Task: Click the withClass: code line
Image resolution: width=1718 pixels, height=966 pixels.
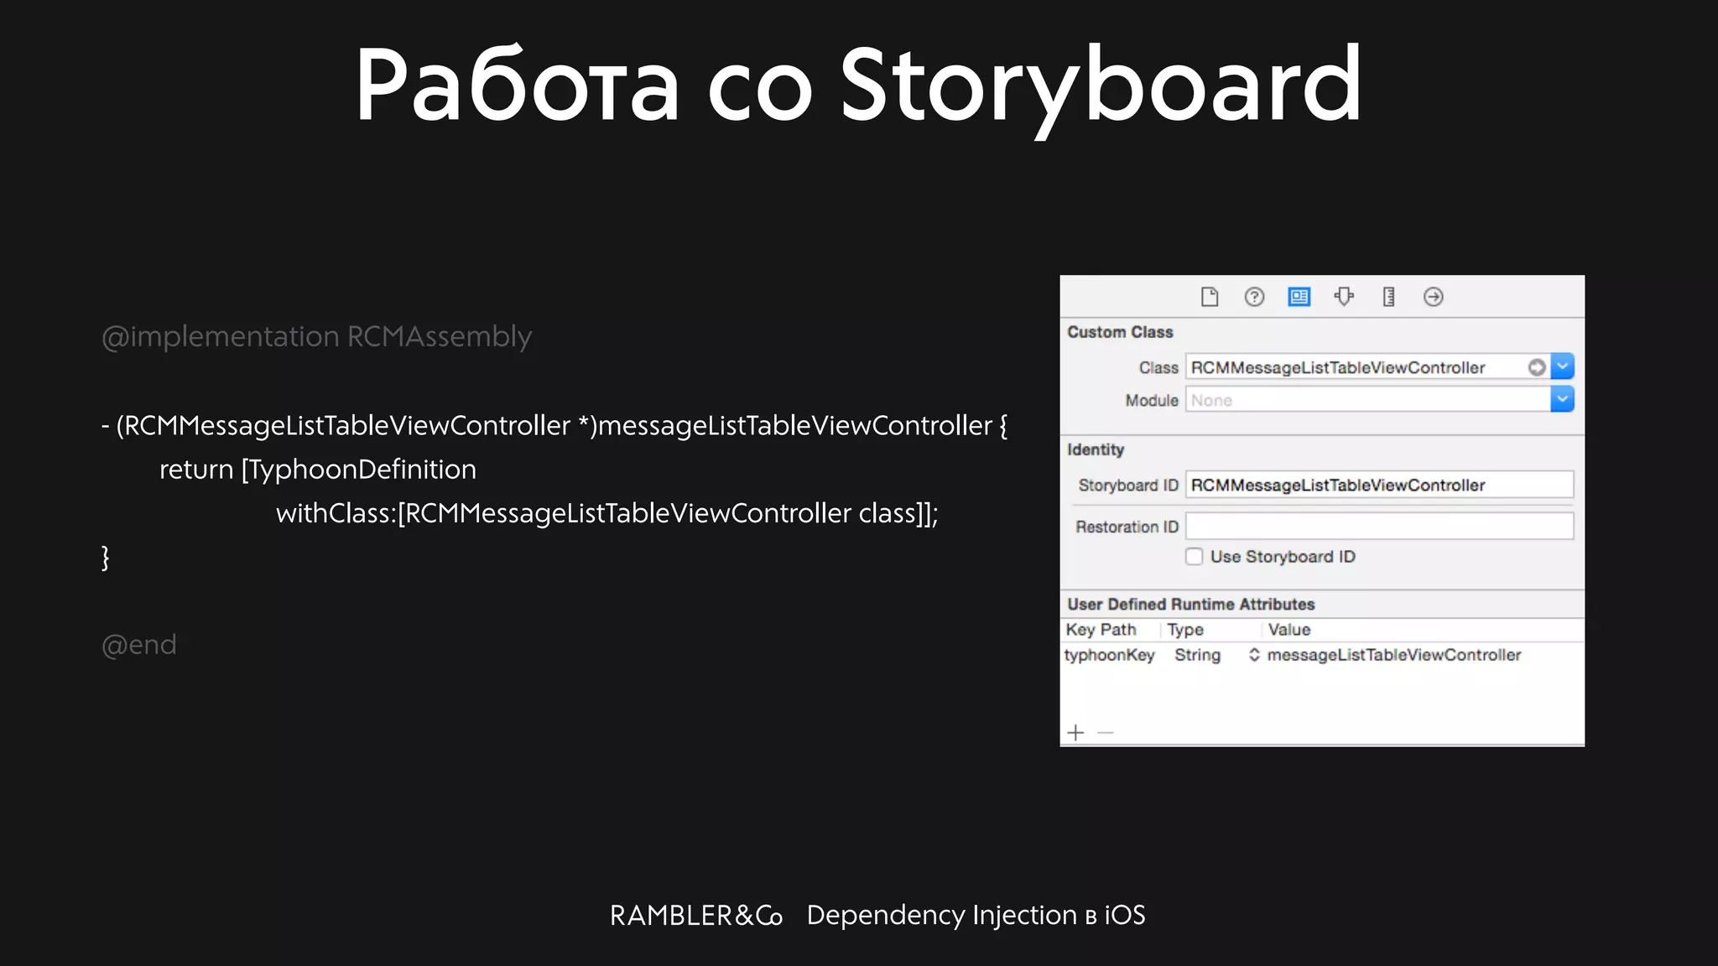Action: coord(607,513)
